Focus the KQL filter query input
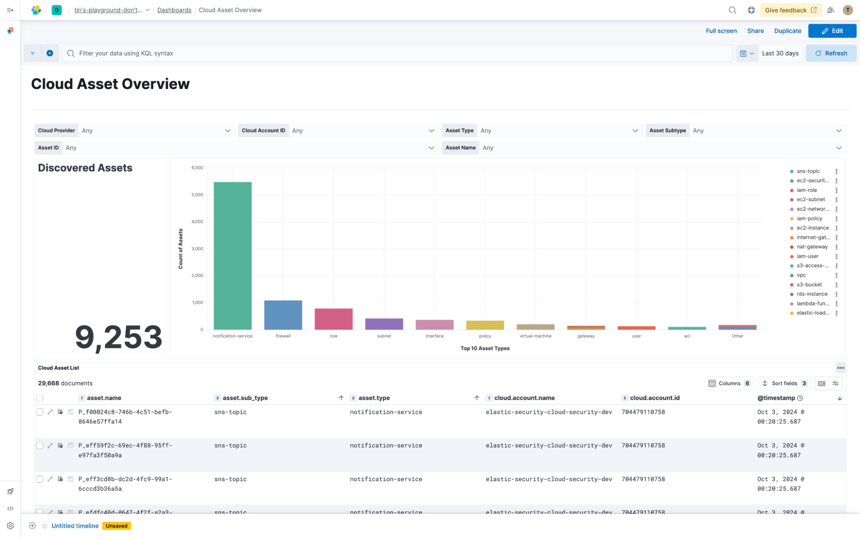Image resolution: width=860 pixels, height=538 pixels. (397, 53)
